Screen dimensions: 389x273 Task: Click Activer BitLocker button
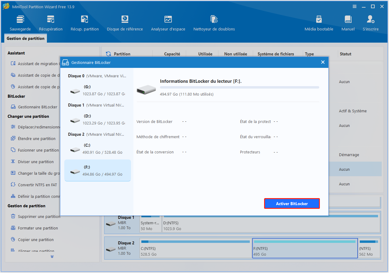(x=292, y=204)
